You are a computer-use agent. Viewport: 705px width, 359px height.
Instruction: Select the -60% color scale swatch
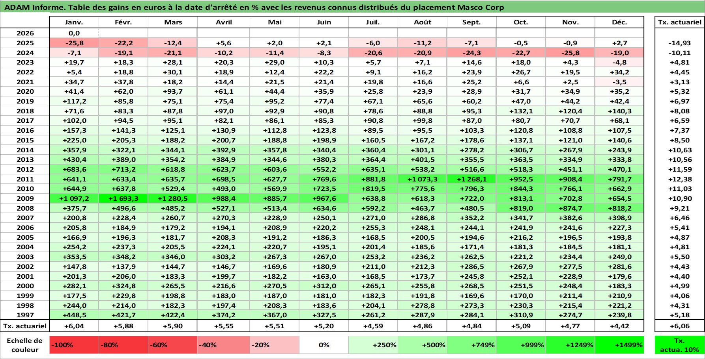tap(173, 345)
